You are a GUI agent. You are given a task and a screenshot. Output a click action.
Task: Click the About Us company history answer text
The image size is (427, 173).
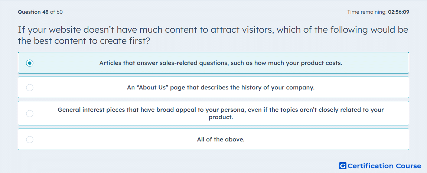pyautogui.click(x=221, y=88)
